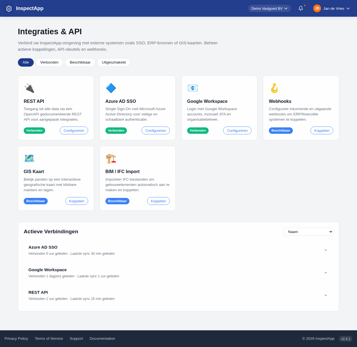Click the Azure AD SSO card title
This screenshot has width=357, height=347.
click(121, 101)
